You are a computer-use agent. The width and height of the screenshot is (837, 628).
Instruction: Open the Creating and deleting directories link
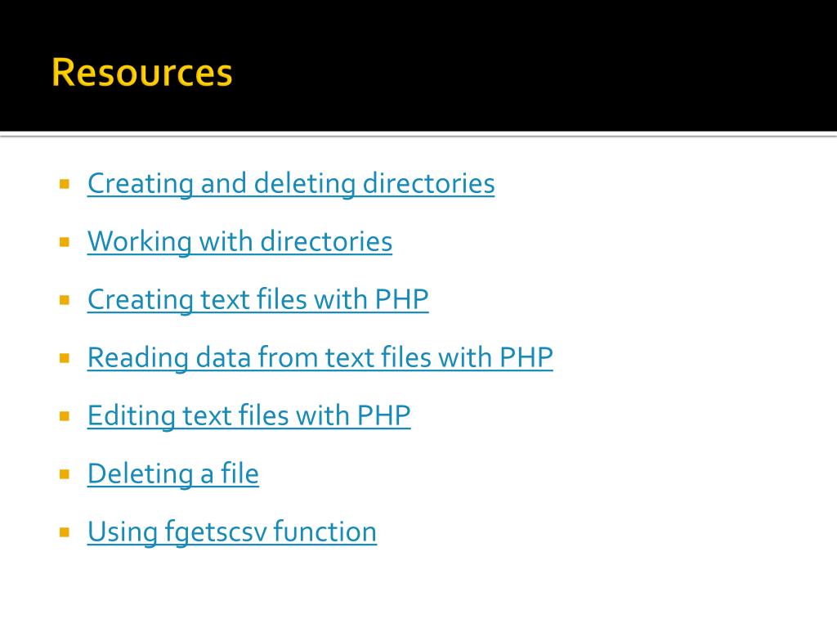[x=291, y=184]
